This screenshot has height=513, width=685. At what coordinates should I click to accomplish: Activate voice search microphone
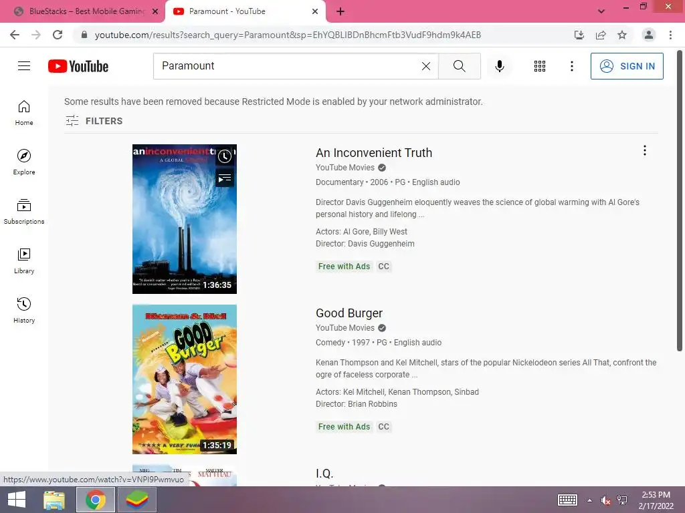tap(499, 66)
